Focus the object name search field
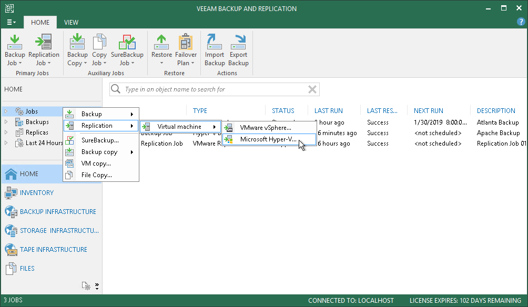528x307 pixels. click(x=215, y=89)
